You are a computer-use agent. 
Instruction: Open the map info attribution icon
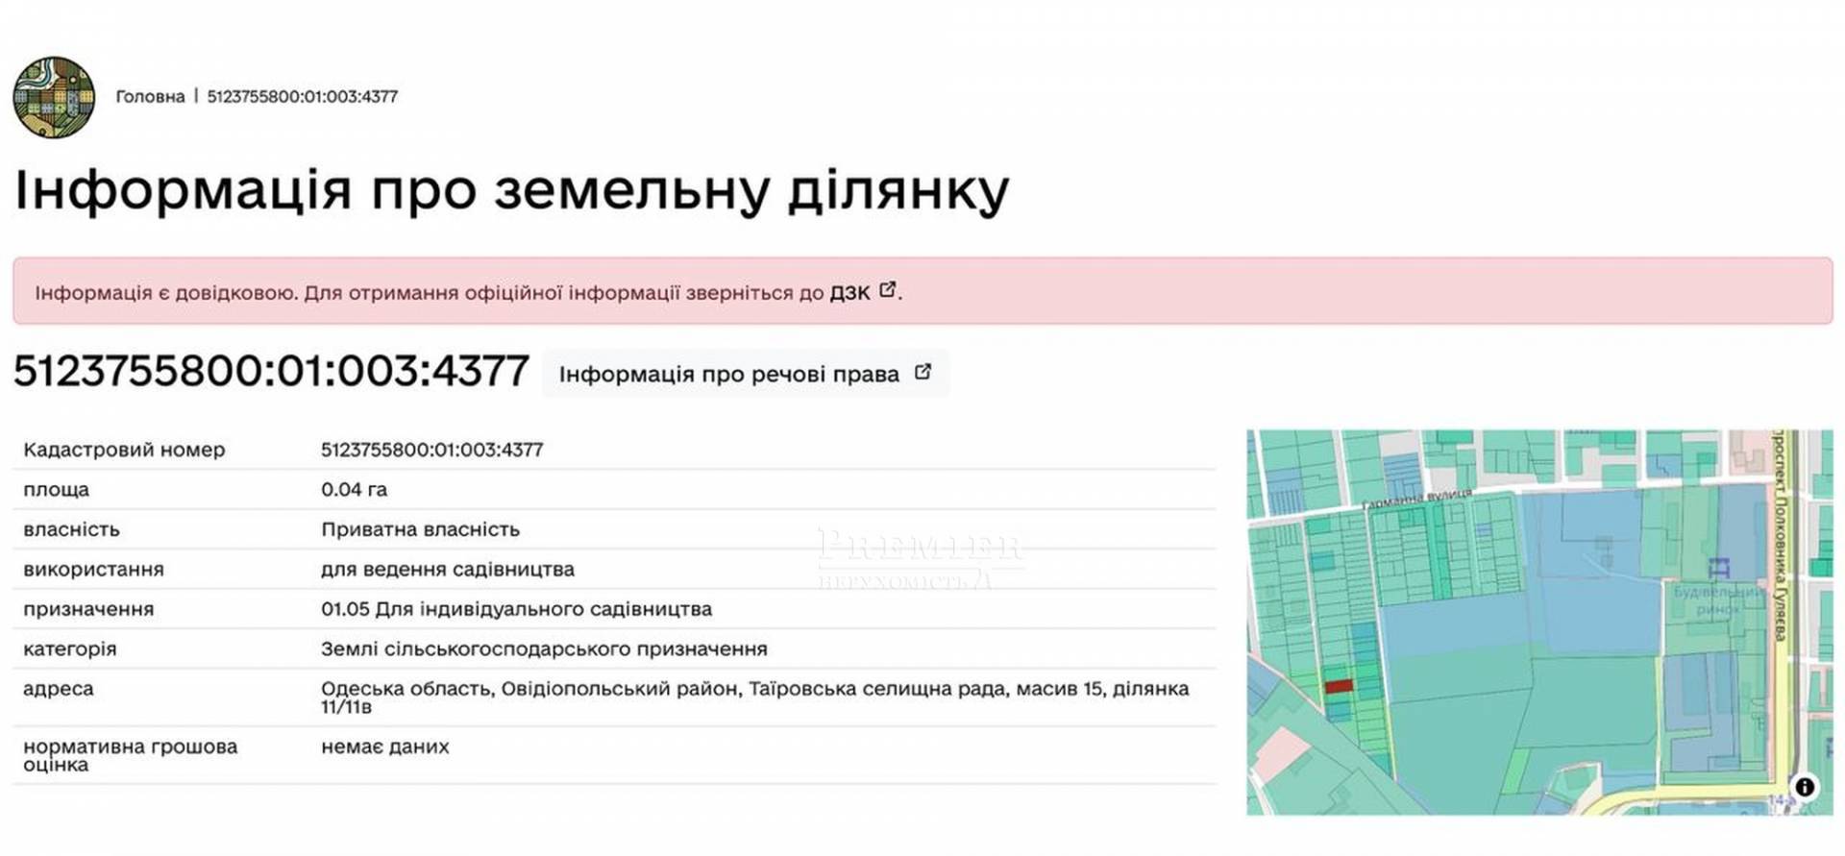coord(1805,787)
